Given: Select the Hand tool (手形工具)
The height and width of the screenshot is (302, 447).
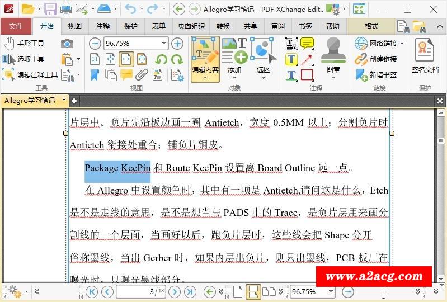Looking at the screenshot, I should pos(24,44).
